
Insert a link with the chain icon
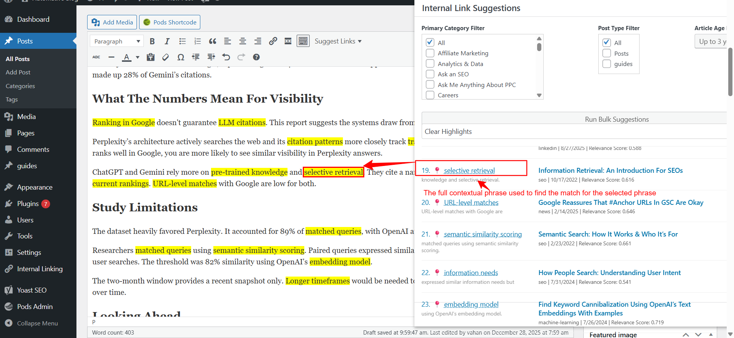[273, 41]
